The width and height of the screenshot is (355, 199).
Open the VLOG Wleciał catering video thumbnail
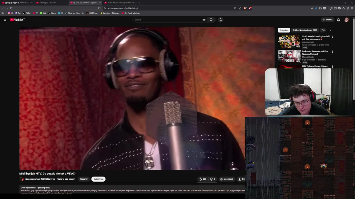click(x=289, y=41)
